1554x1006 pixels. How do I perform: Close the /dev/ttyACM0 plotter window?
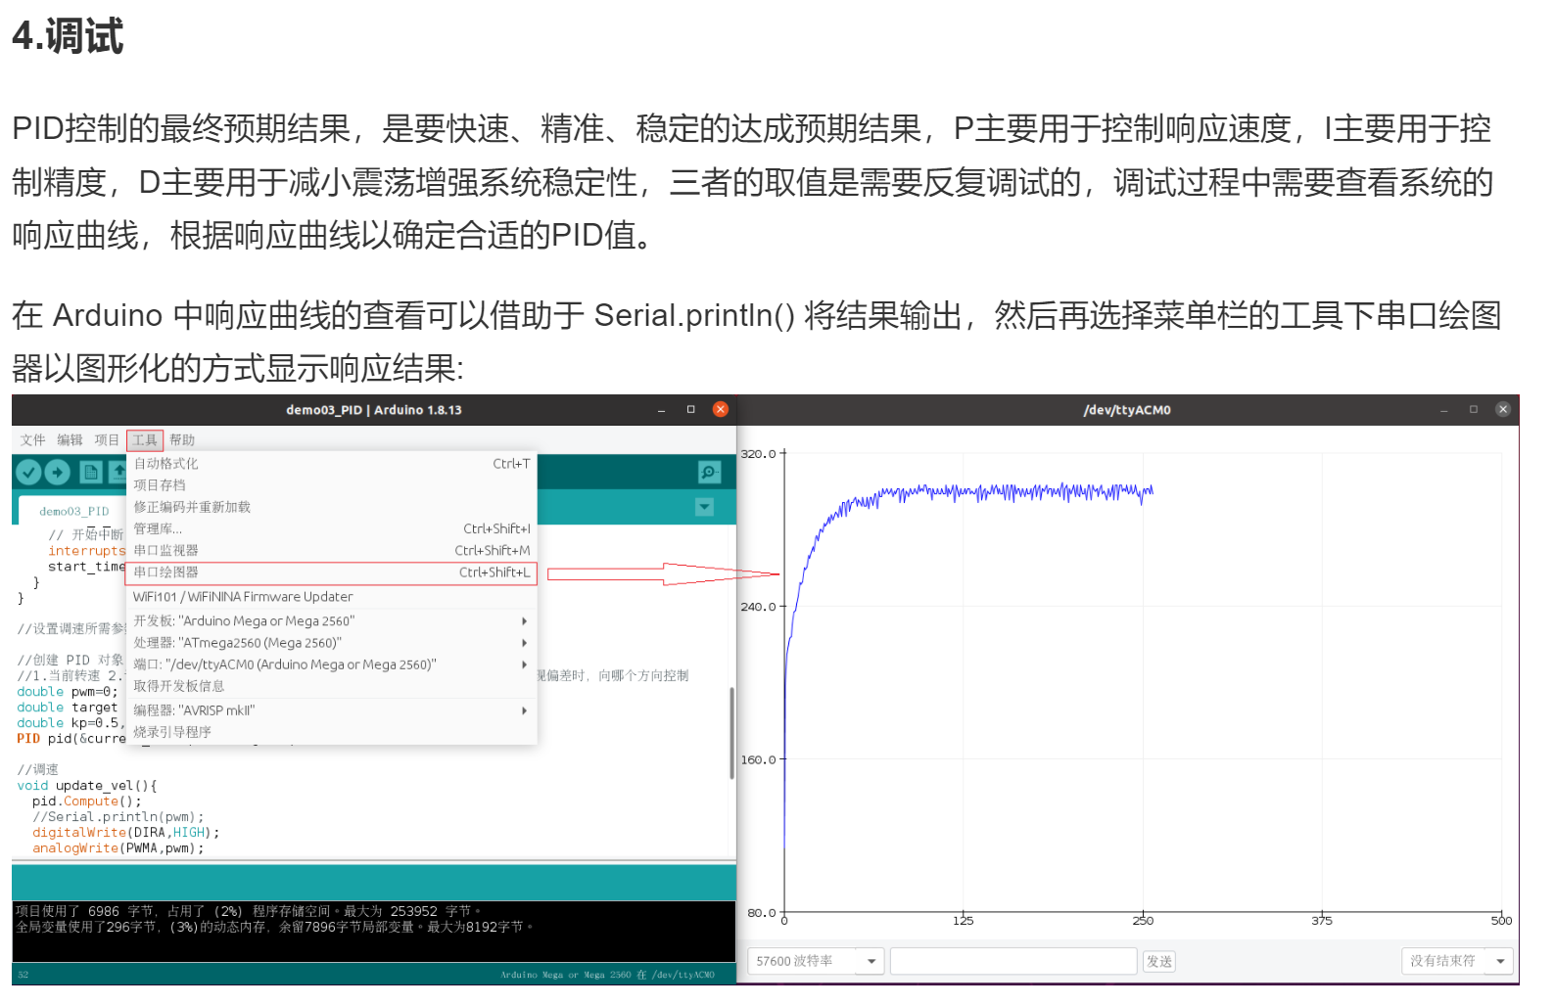[x=1503, y=409]
